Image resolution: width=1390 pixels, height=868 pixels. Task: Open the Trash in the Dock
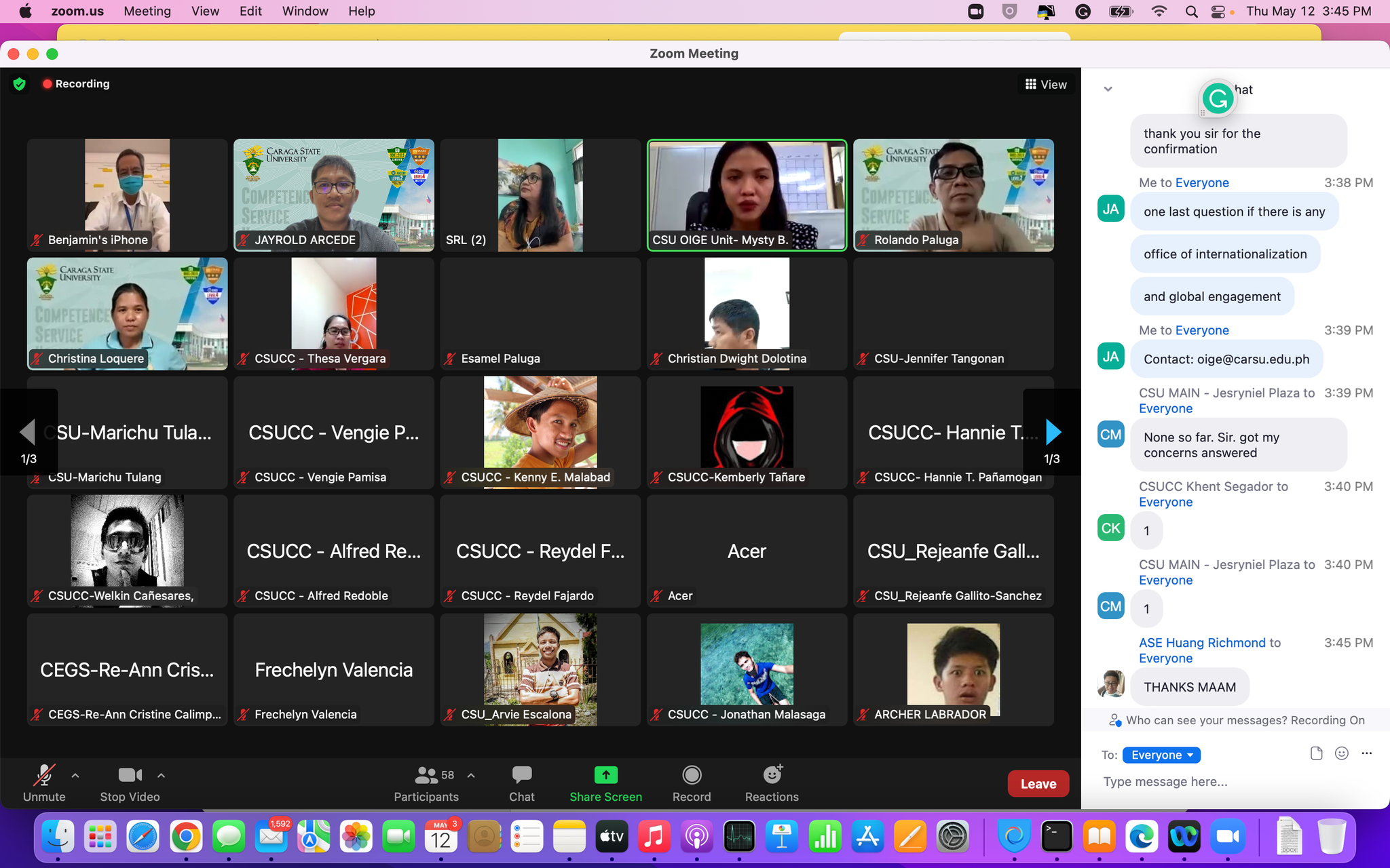point(1332,837)
